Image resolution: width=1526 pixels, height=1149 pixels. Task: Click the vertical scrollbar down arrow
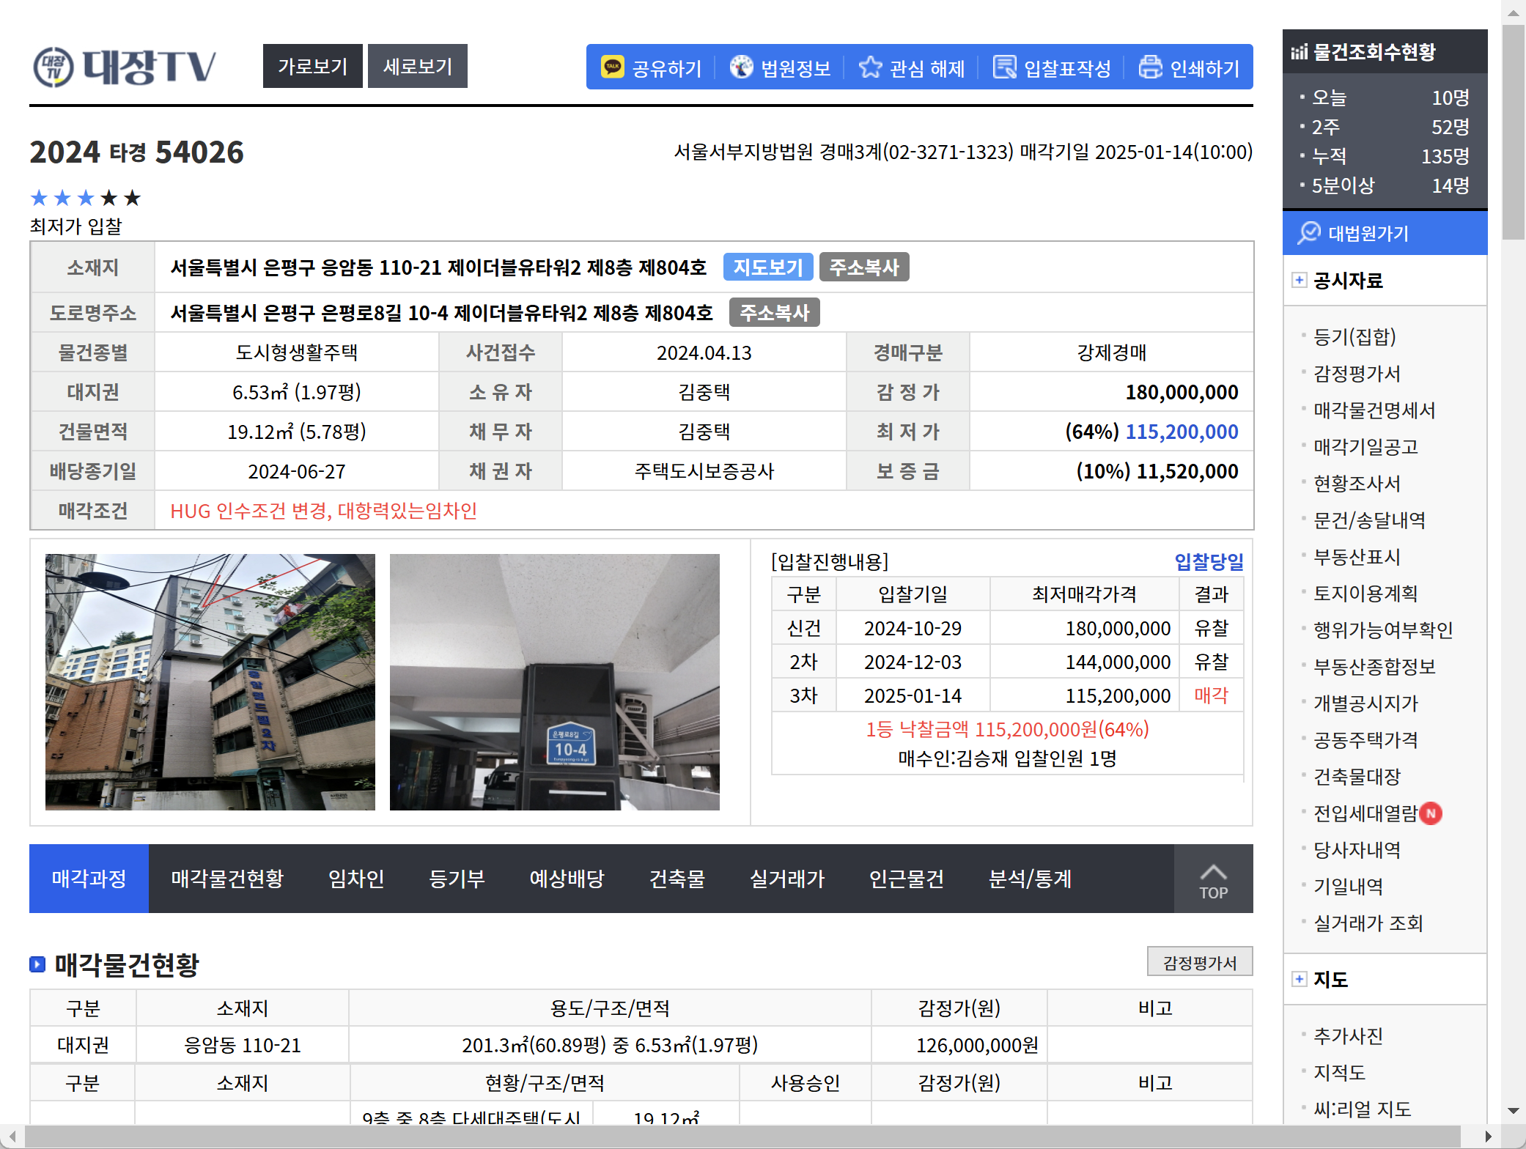tap(1513, 1111)
